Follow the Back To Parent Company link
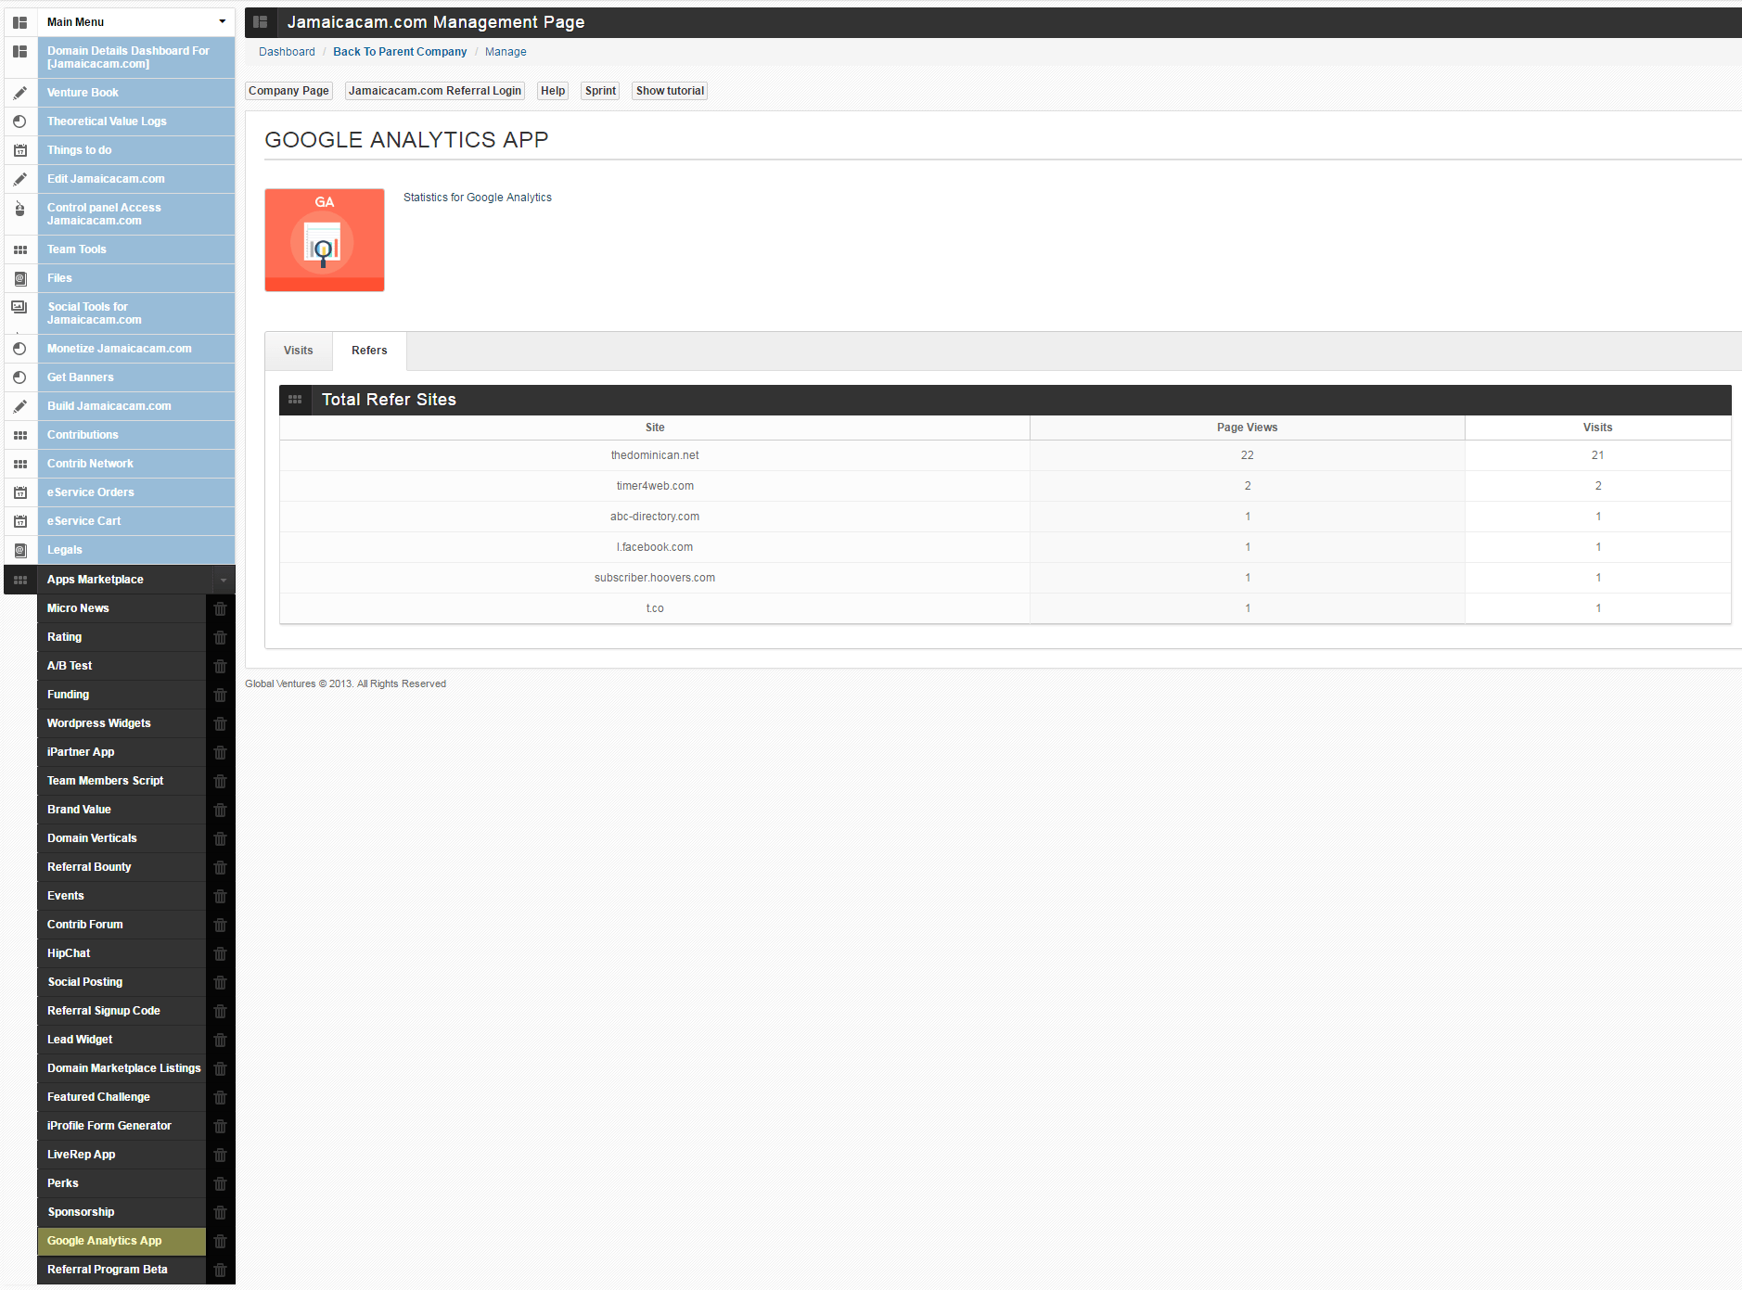Screen dimensions: 1742x1290 pyautogui.click(x=400, y=52)
